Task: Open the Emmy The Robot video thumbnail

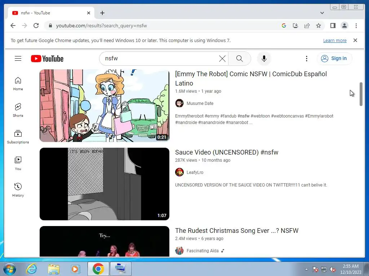Action: [104, 106]
